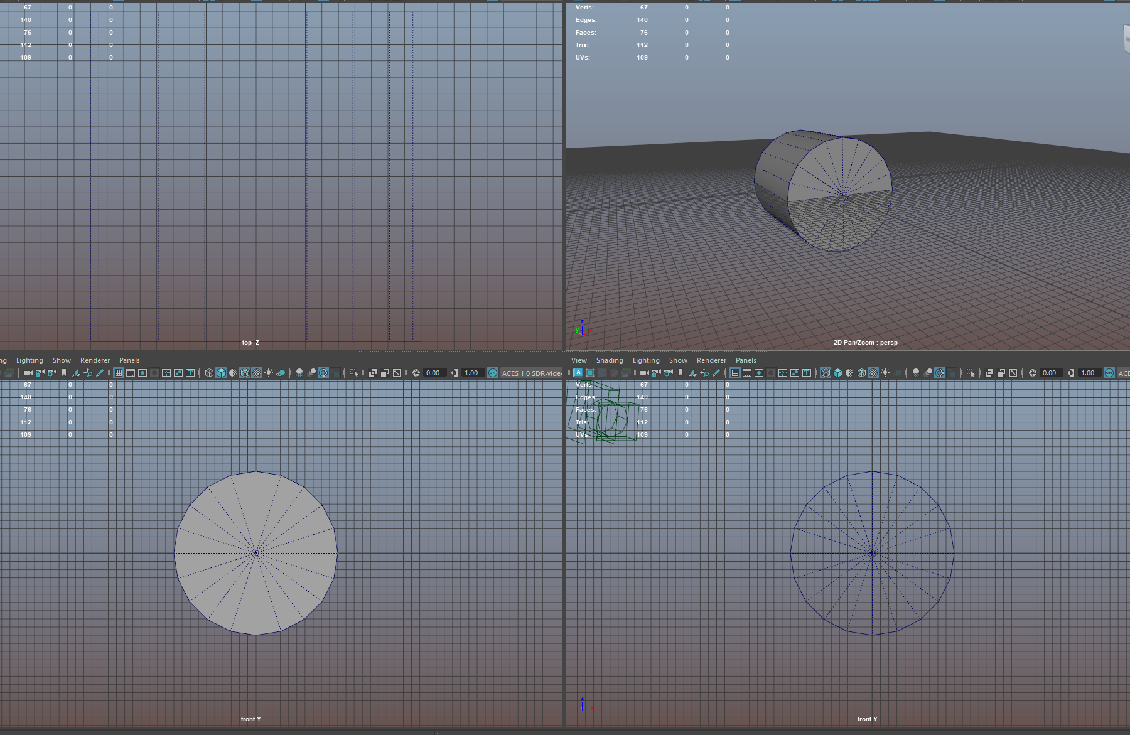Open Lighting menu in bottom-left panel
1130x735 pixels.
pos(30,360)
